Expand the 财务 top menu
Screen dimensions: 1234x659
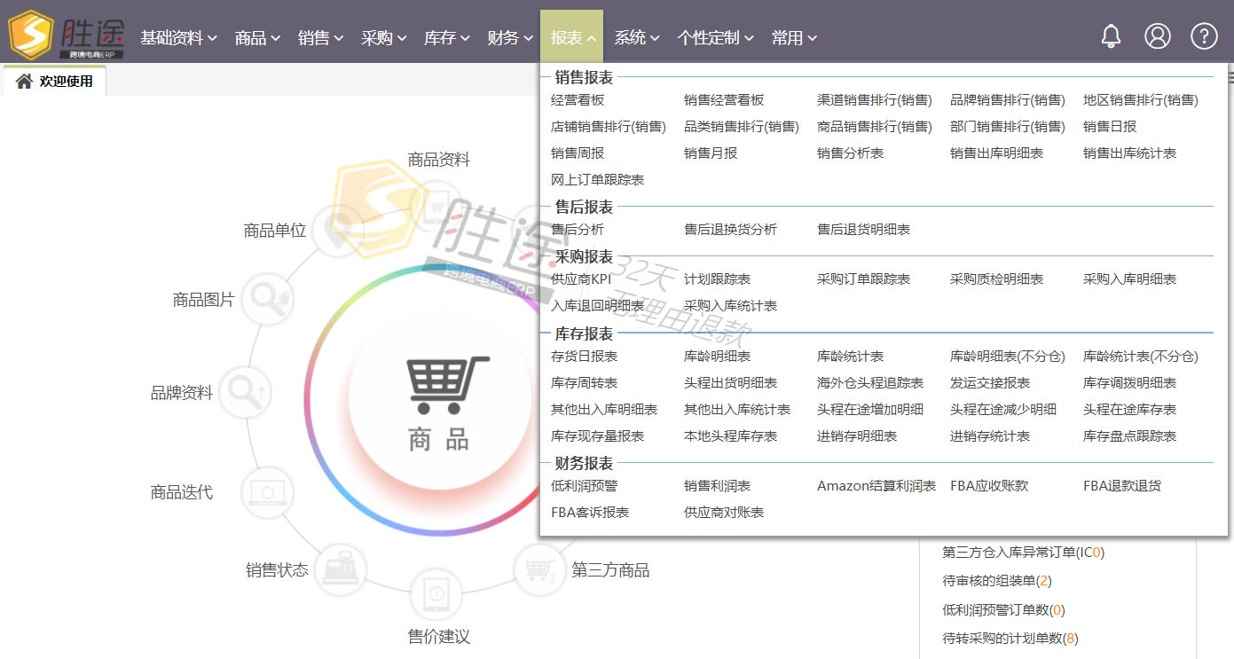509,37
